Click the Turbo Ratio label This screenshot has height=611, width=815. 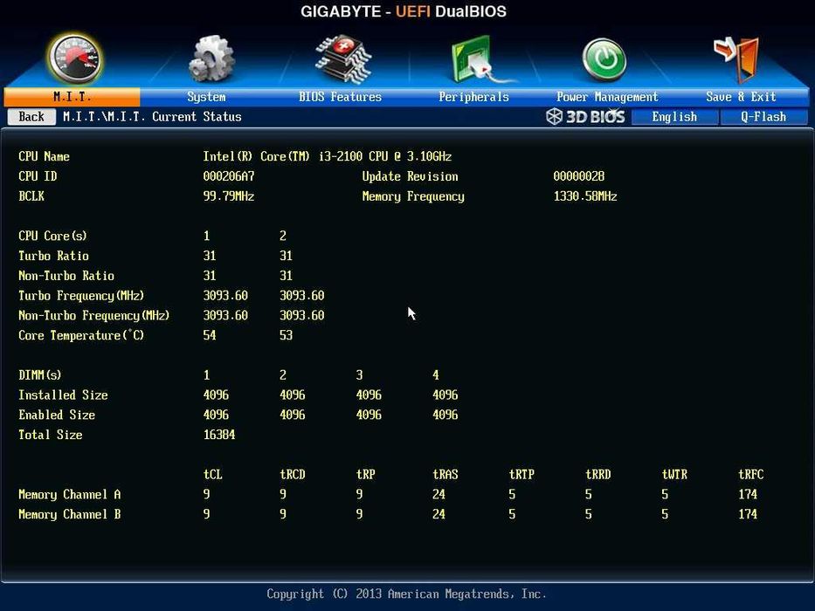(x=53, y=256)
